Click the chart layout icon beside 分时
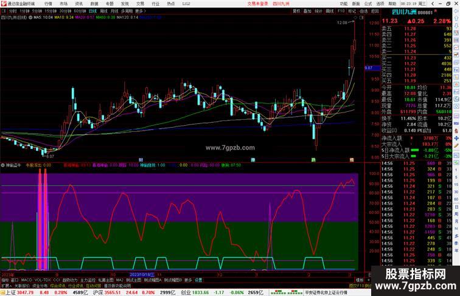 coord(4,11)
